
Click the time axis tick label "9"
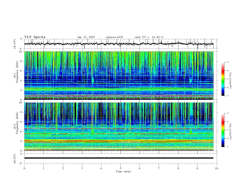(197, 168)
